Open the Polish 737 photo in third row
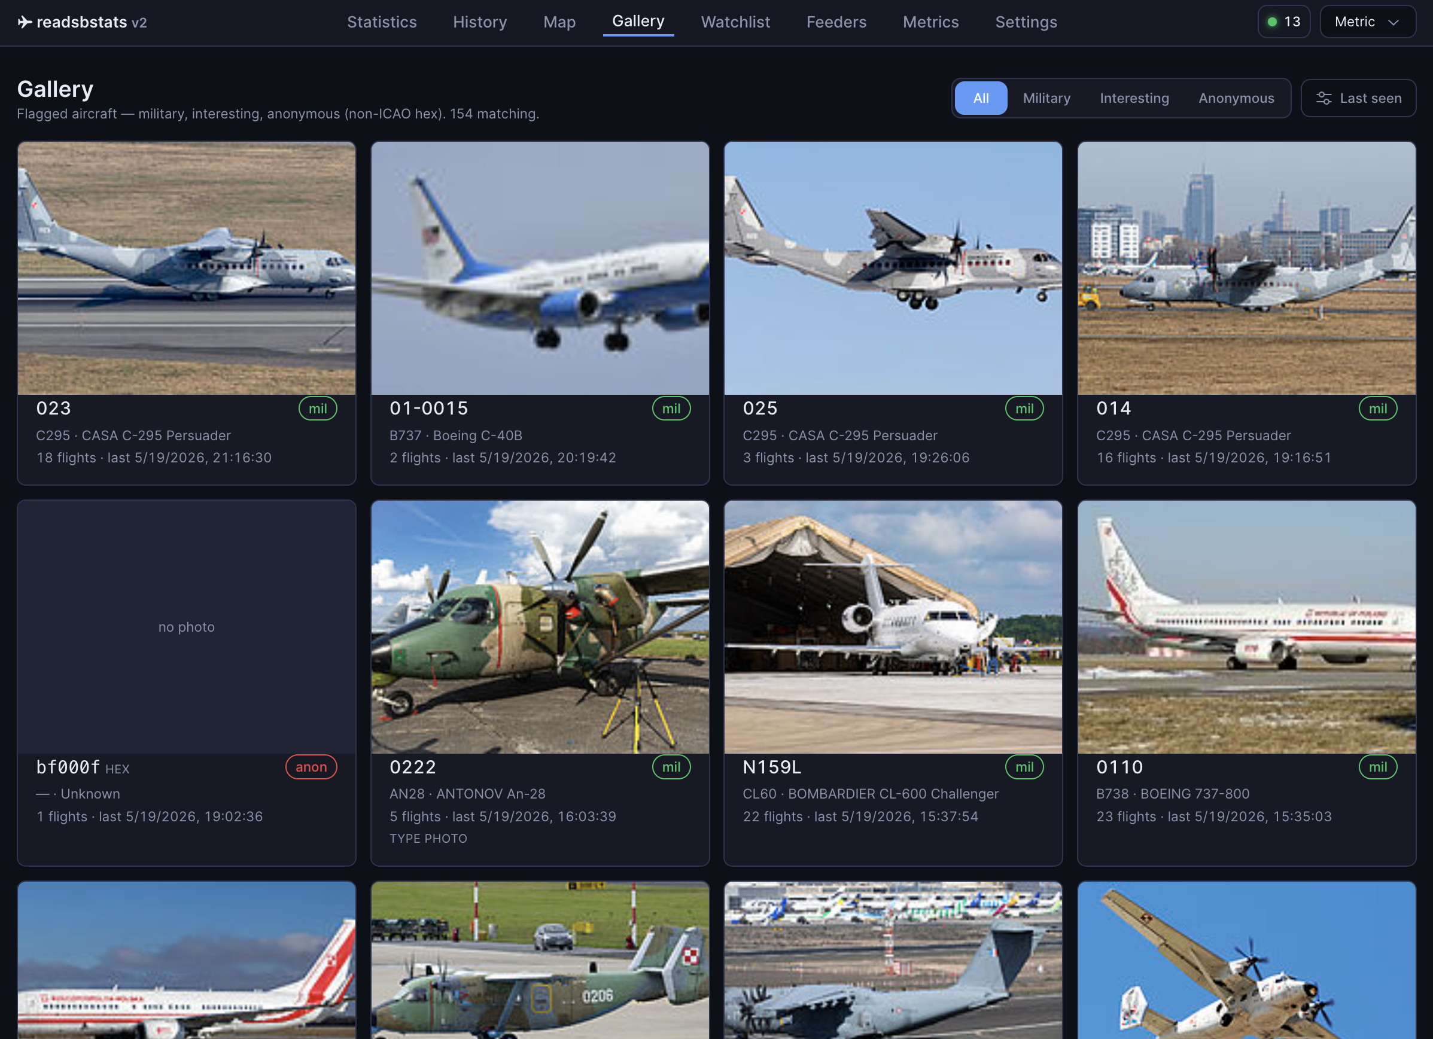The image size is (1433, 1039). pyautogui.click(x=187, y=960)
